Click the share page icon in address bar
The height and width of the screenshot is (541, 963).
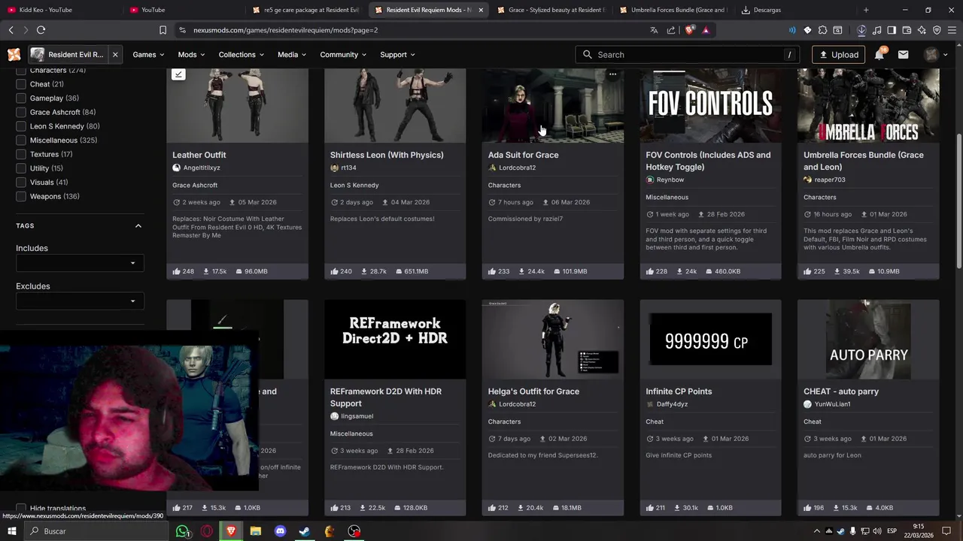click(x=671, y=30)
